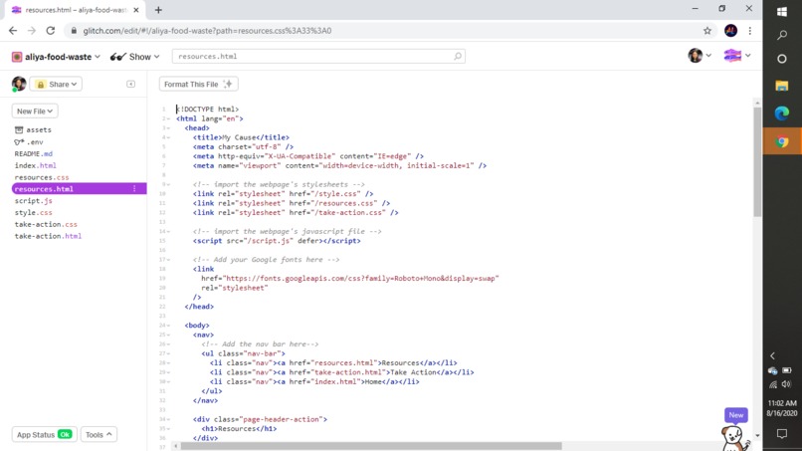The image size is (802, 451).
Task: Open take-action.html file
Action: pos(48,236)
